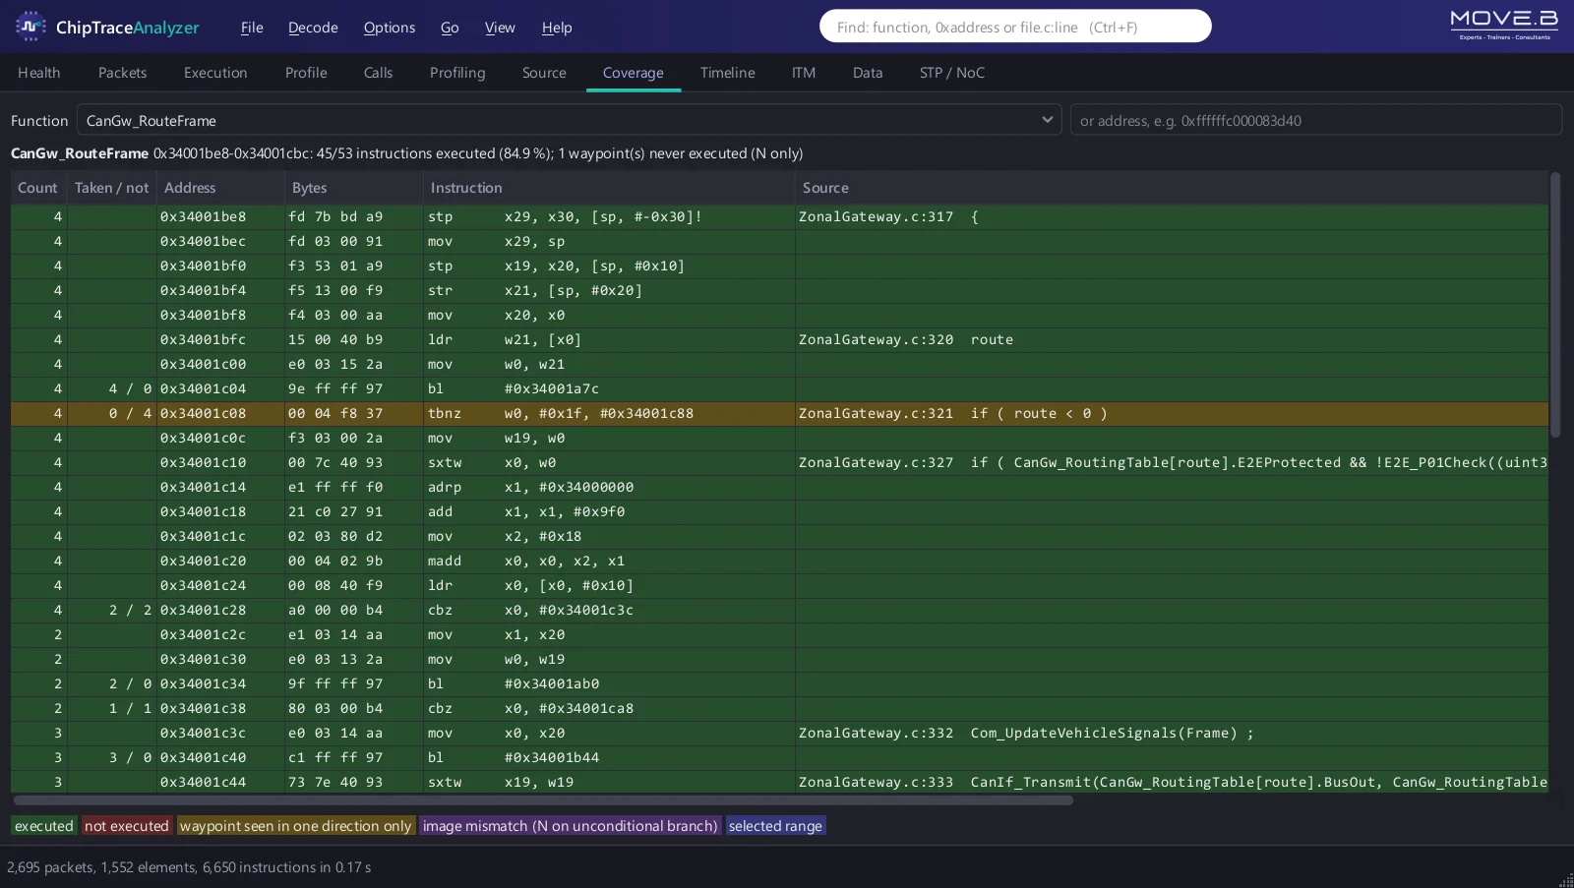Click 'waypoint seen in one direction only' legend
The image size is (1574, 888).
click(x=295, y=826)
